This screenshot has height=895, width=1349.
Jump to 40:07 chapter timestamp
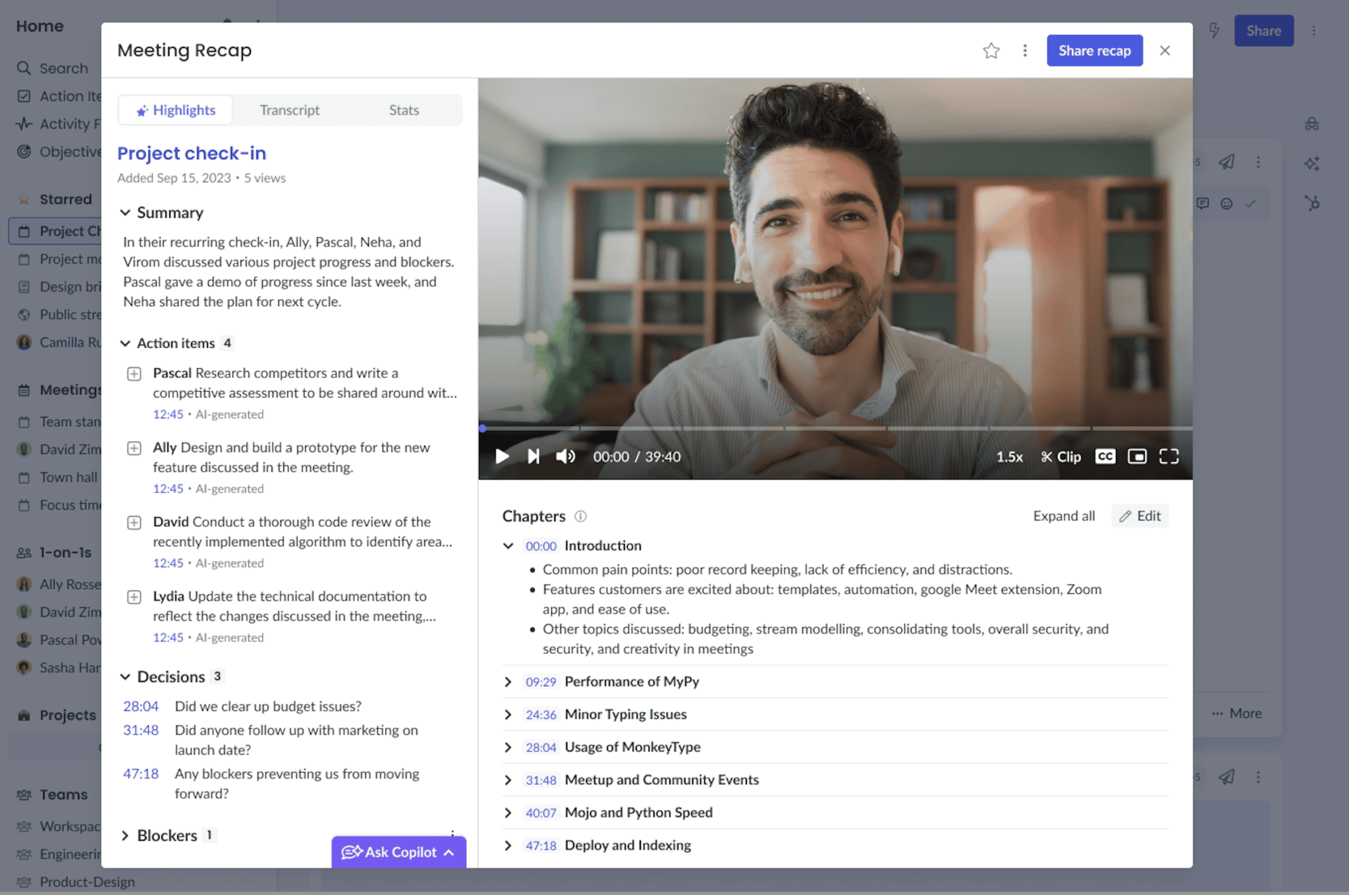541,813
